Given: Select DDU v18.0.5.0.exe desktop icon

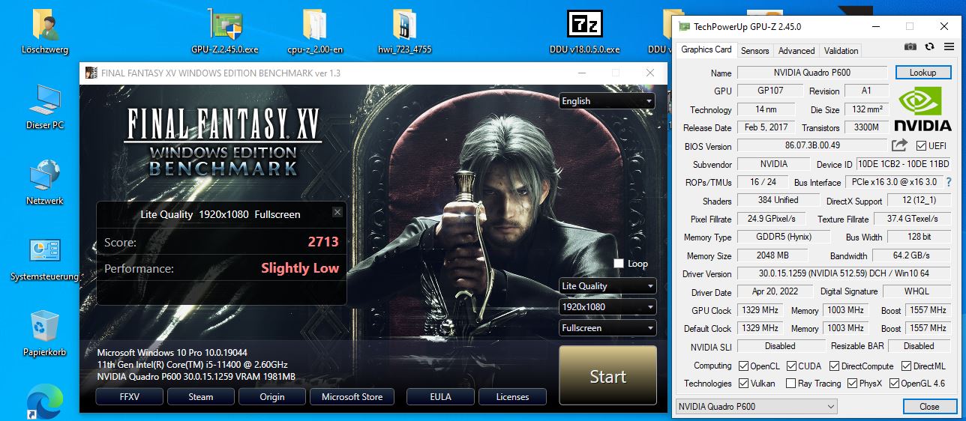Looking at the screenshot, I should [x=584, y=31].
